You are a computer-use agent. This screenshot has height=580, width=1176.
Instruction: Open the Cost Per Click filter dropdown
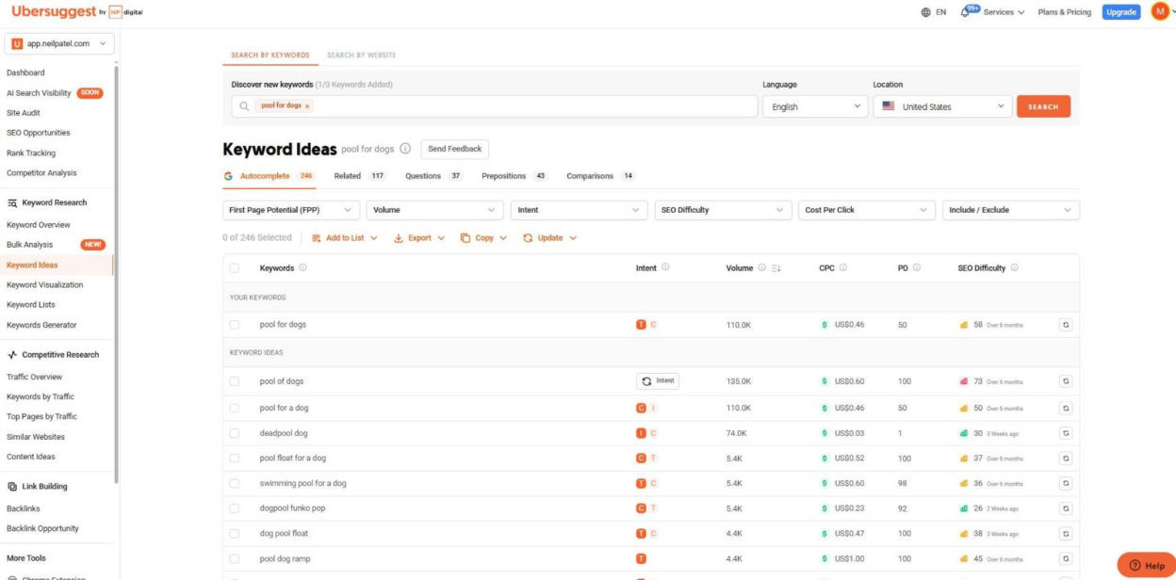coord(867,210)
